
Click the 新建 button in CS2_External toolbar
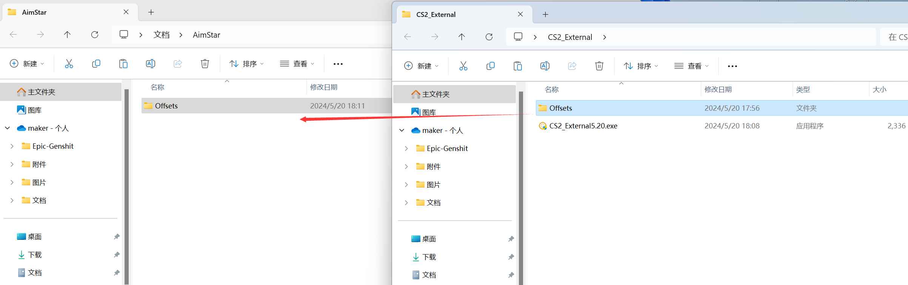coord(421,66)
